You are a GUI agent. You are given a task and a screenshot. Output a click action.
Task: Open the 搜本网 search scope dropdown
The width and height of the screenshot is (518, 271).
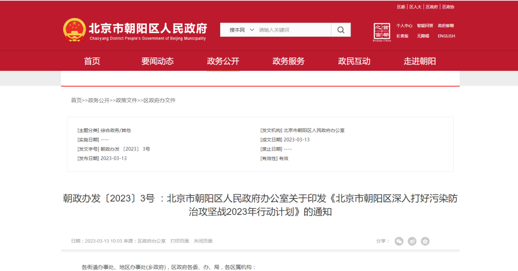coord(241,30)
